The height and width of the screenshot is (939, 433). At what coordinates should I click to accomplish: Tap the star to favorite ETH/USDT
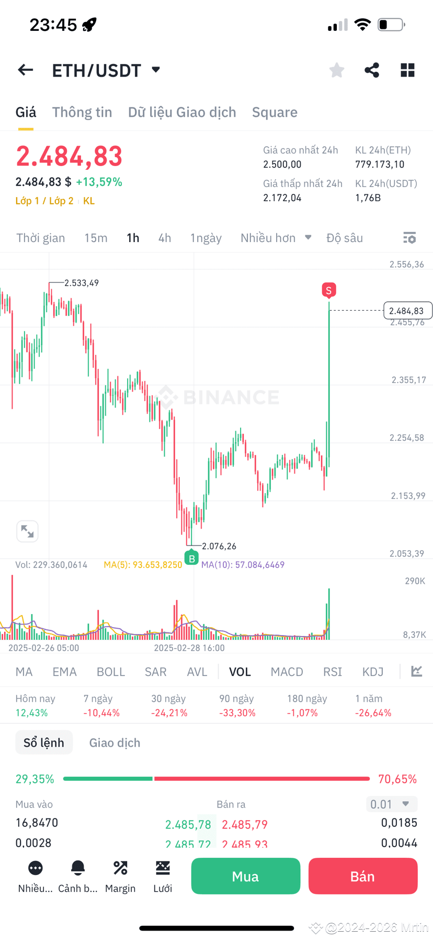click(336, 70)
